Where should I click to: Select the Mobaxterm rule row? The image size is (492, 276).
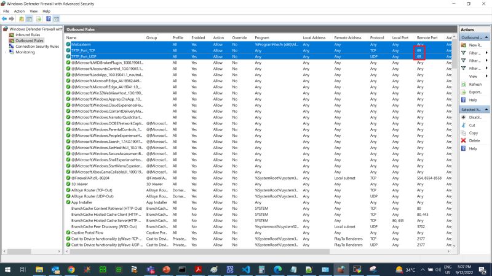click(258, 44)
